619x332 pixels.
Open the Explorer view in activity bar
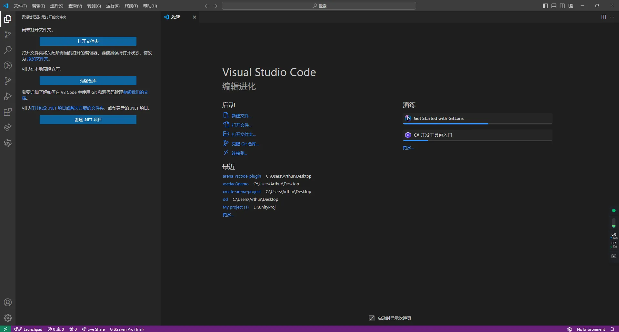click(8, 19)
